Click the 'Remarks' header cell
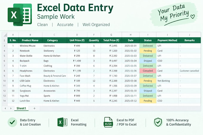Viewport: 203px width, 135px height. pyautogui.click(x=190, y=40)
